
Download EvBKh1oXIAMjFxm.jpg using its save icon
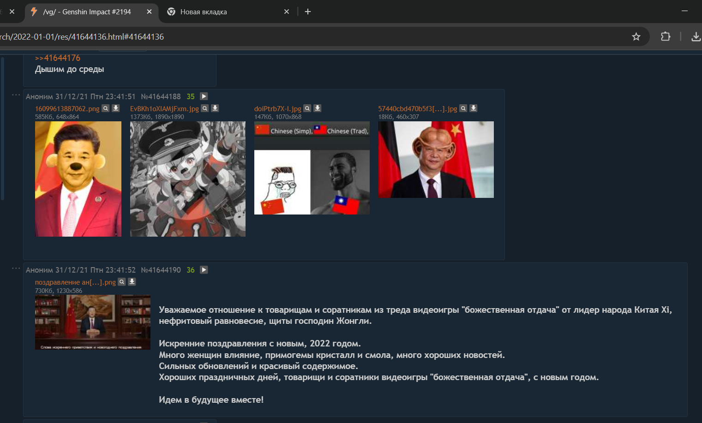pyautogui.click(x=215, y=108)
